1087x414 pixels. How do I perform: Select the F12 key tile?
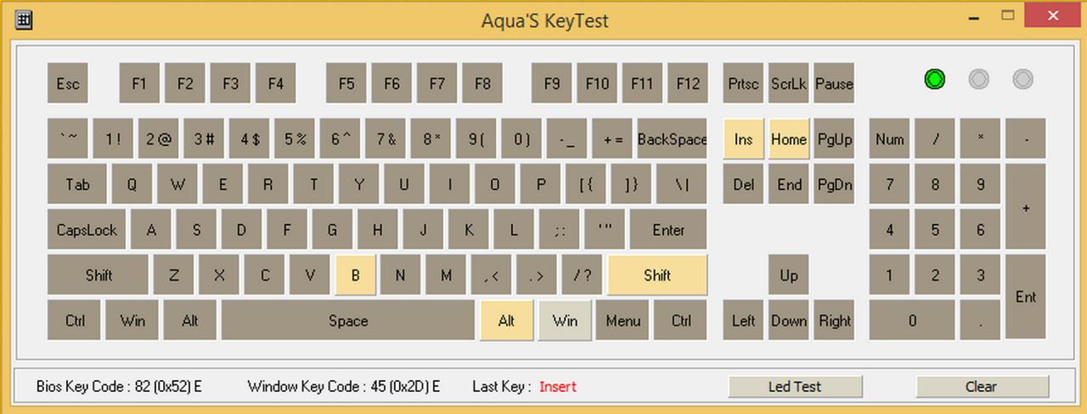[688, 83]
